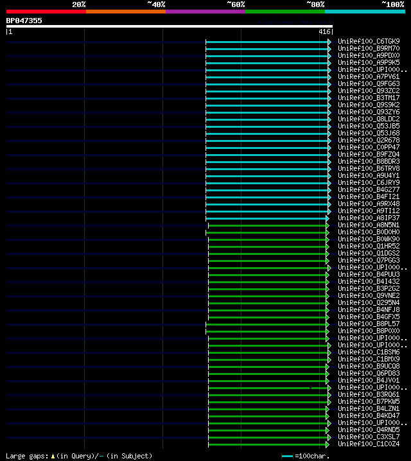
Task: Click the UniRef100_Q295N4 hit name
Action: point(369,302)
